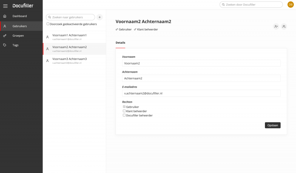The image size is (296, 173).
Task: Click the user group icon in header
Action: click(284, 26)
